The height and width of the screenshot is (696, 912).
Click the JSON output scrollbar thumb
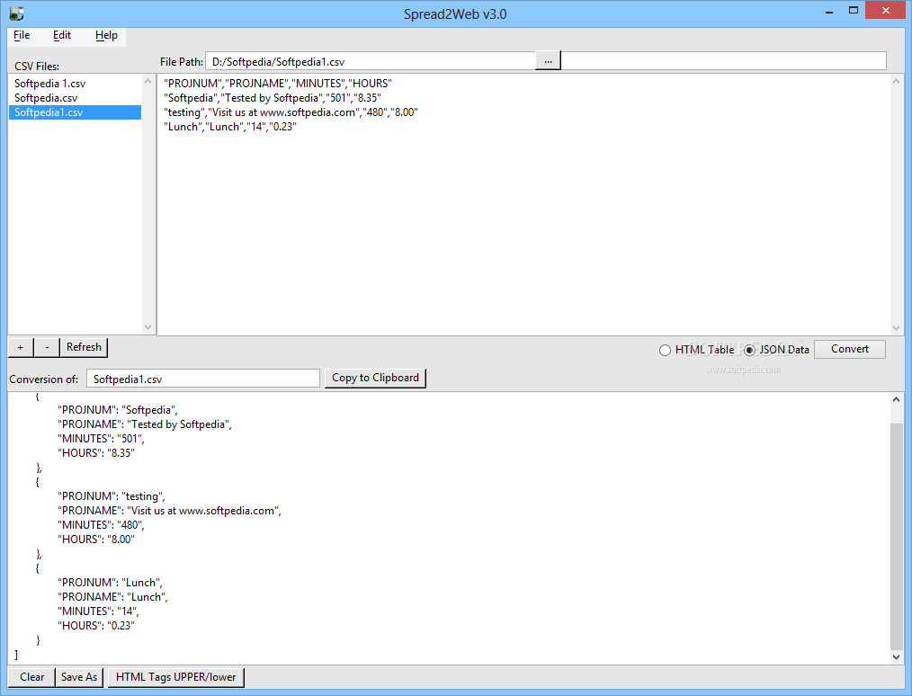tap(897, 537)
